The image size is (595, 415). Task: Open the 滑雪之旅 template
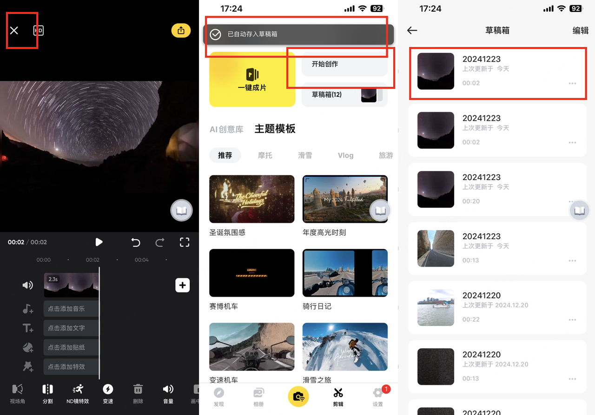tap(345, 347)
